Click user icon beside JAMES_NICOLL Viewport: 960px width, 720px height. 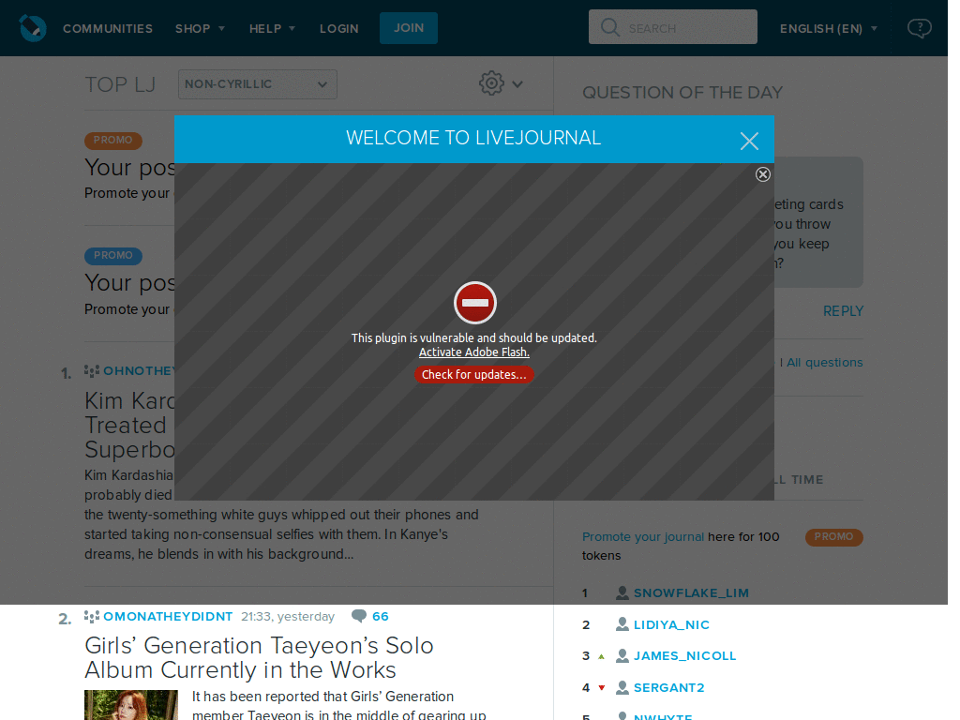click(622, 655)
